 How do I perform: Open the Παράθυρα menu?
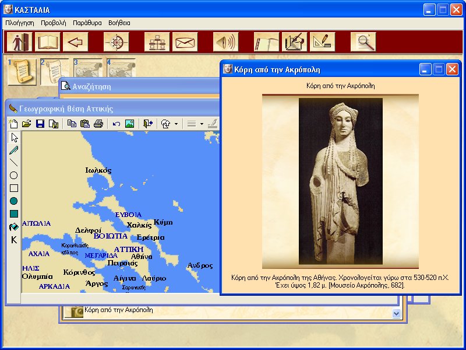(87, 23)
